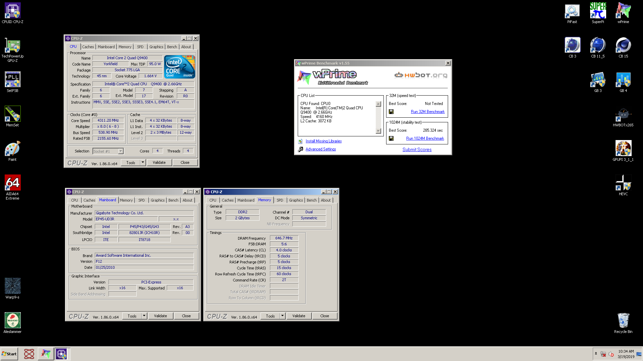Screen dimensions: 643x361
Task: Click save icon in 1024M stability test box
Action: (x=391, y=138)
